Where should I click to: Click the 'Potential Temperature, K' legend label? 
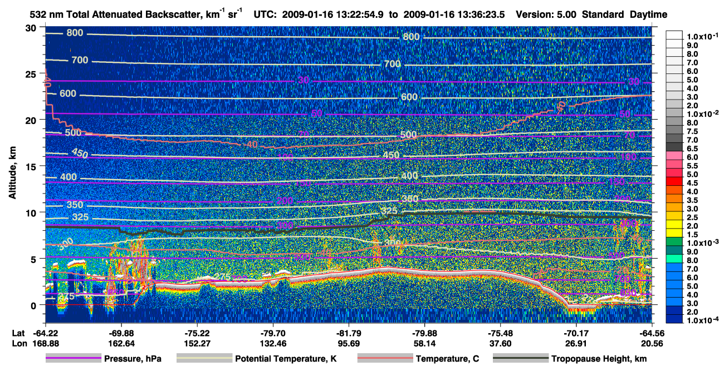pos(286,359)
